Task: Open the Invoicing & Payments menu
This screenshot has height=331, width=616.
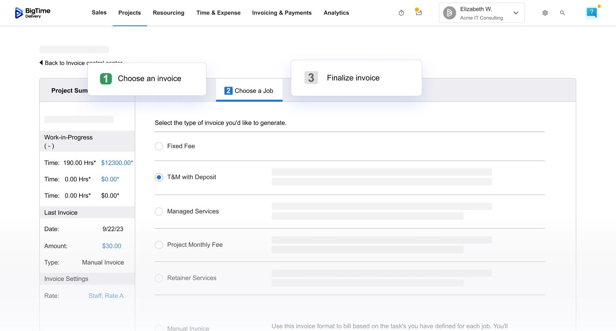Action: [282, 13]
